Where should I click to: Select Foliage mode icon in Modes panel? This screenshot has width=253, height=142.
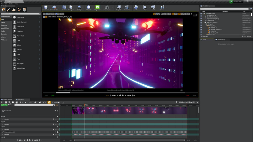[x=19, y=10]
